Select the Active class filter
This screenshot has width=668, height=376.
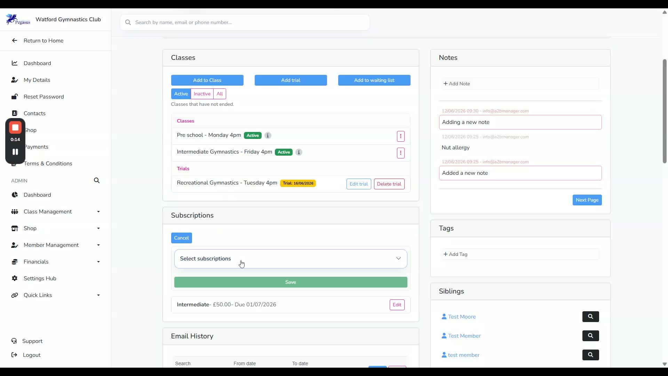[x=181, y=94]
